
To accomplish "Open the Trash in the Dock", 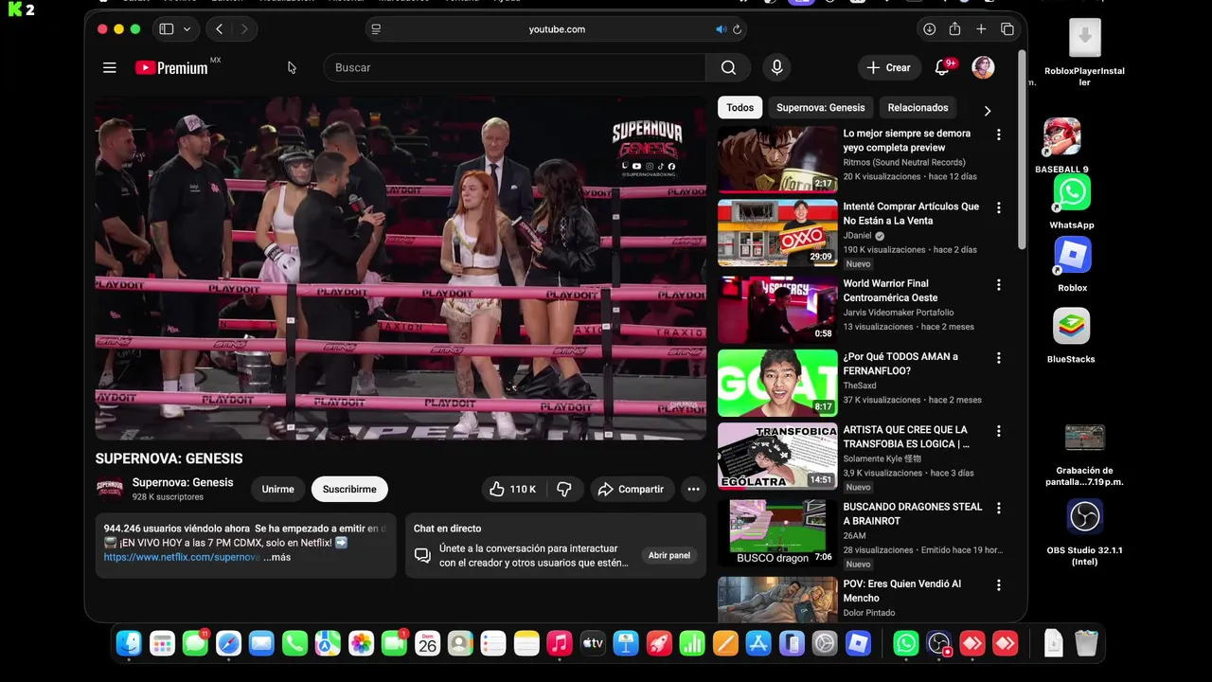I will 1086,644.
